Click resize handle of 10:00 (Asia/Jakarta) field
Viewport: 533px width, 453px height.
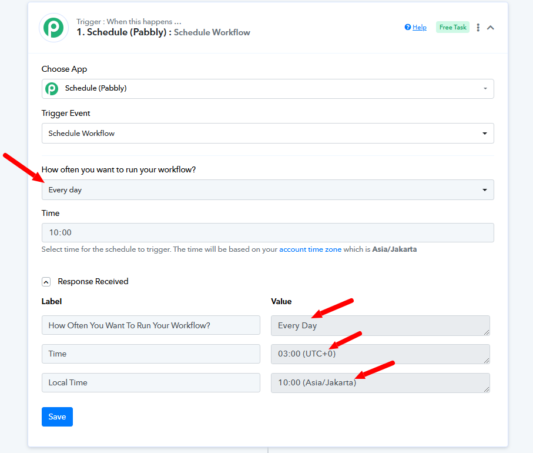pyautogui.click(x=487, y=389)
